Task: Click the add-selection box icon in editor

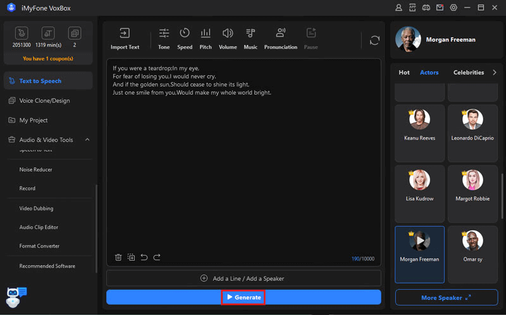Action: pyautogui.click(x=131, y=258)
